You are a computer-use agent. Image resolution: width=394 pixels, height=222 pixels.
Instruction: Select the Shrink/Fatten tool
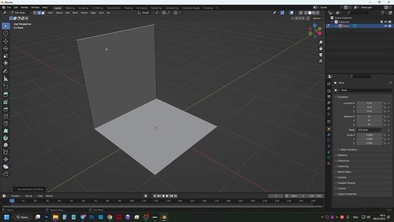click(6, 159)
